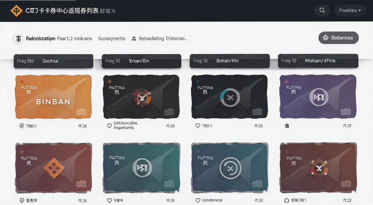Click chip icon on purple card

345,112
